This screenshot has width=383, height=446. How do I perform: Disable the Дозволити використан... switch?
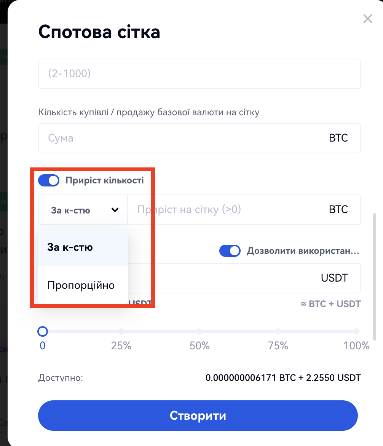click(230, 251)
